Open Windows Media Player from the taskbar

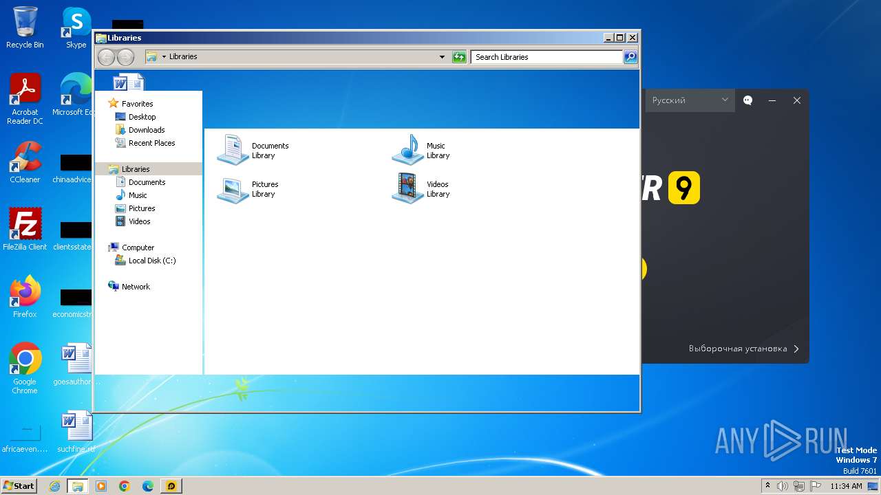click(101, 486)
